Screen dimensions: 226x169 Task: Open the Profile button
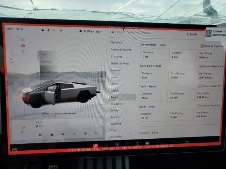(192, 34)
